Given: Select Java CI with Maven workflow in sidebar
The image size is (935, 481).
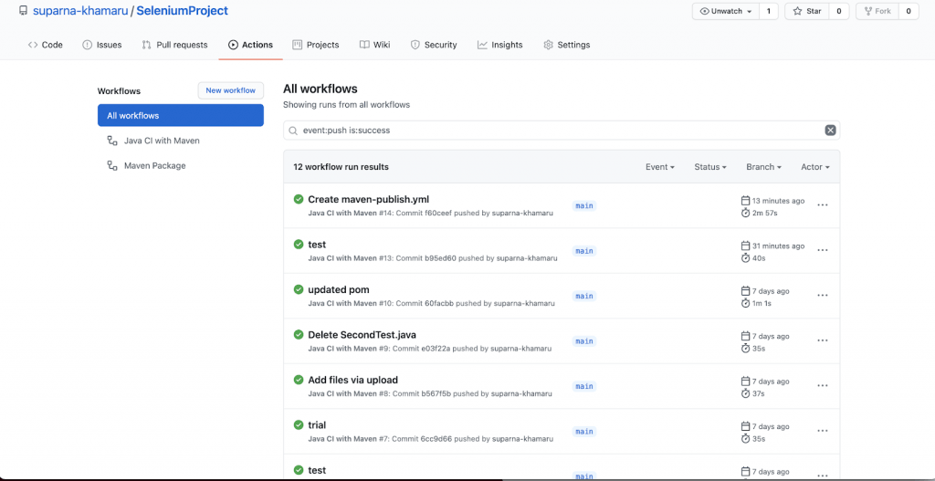Looking at the screenshot, I should pyautogui.click(x=161, y=141).
